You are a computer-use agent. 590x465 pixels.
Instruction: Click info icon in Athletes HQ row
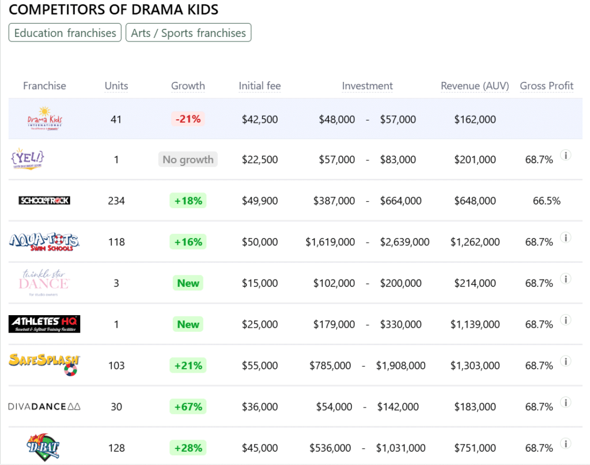[566, 320]
